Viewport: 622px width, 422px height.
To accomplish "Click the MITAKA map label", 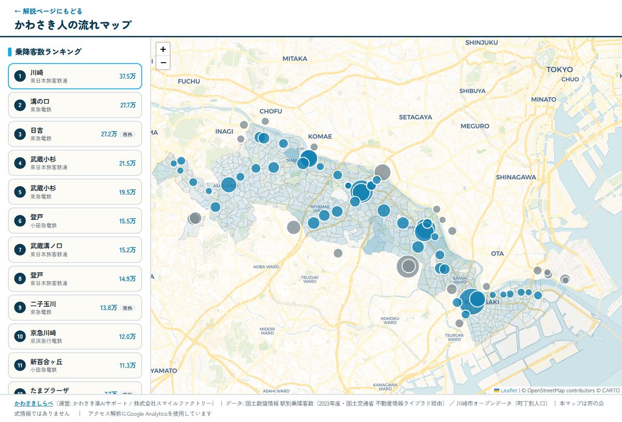I will [295, 59].
